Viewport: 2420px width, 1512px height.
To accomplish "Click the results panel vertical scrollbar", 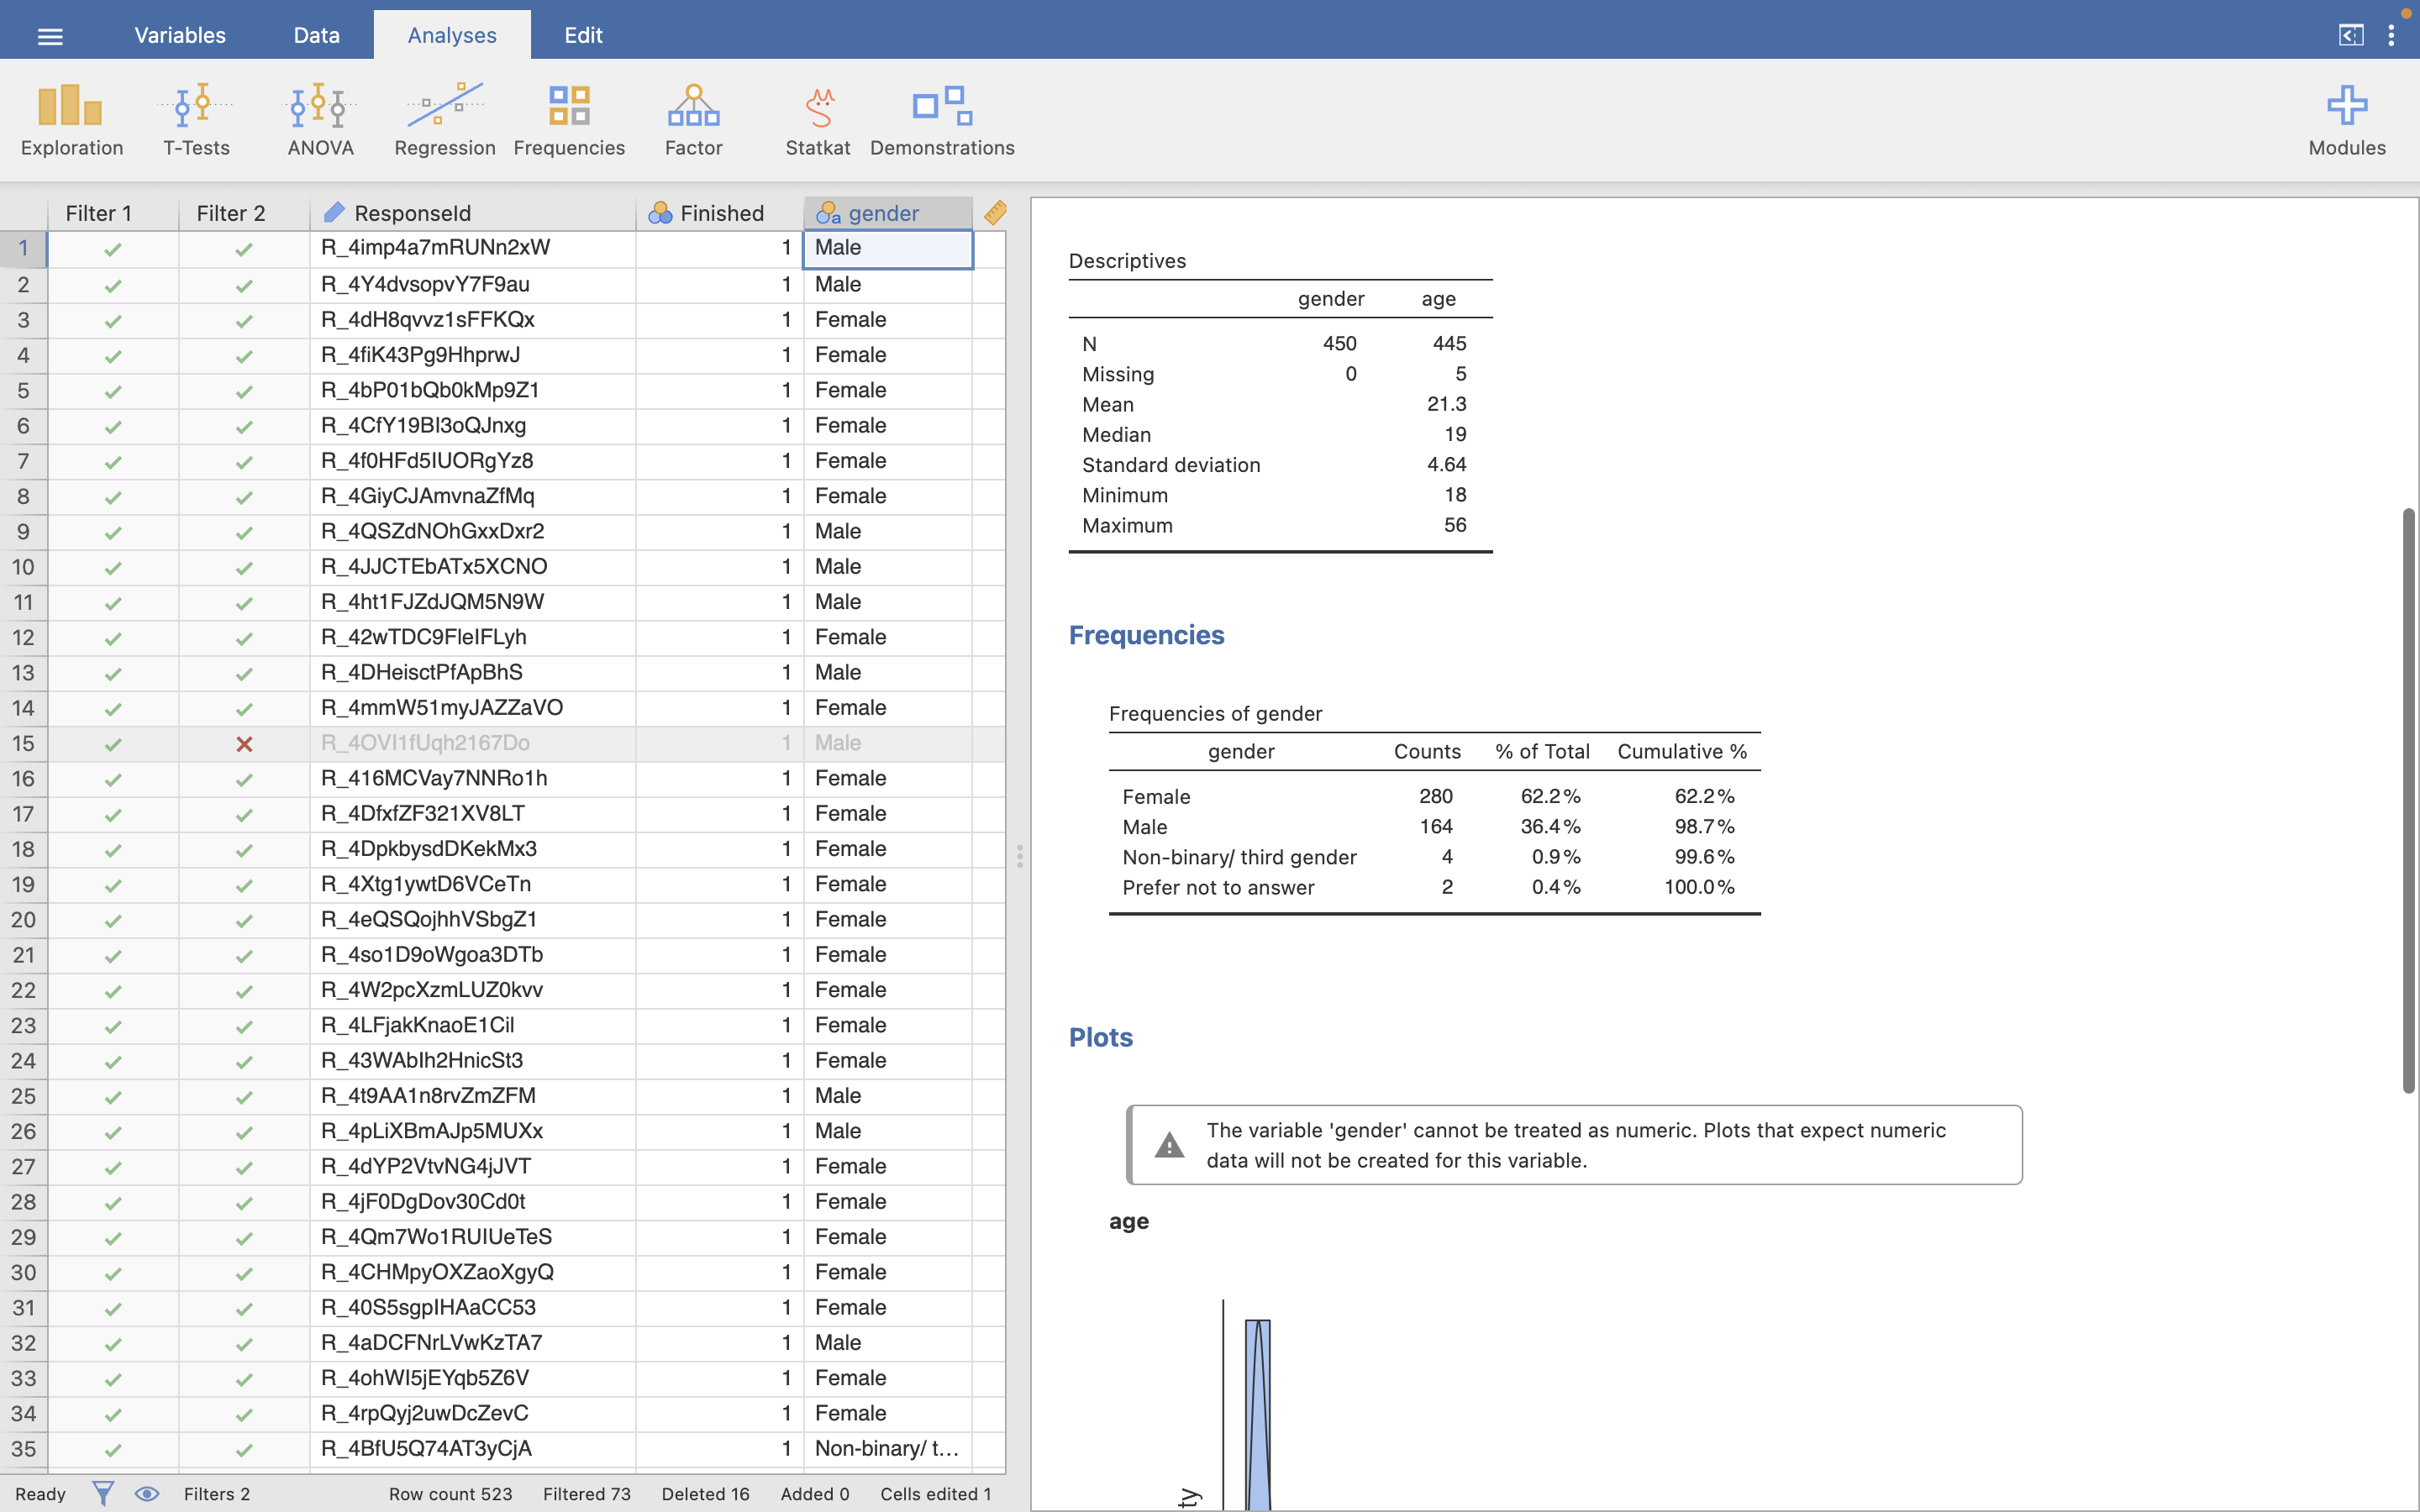I will point(2408,800).
